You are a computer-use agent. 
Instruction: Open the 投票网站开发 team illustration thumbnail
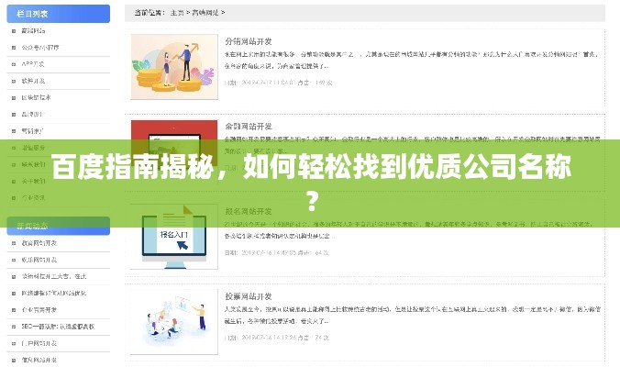coord(174,321)
